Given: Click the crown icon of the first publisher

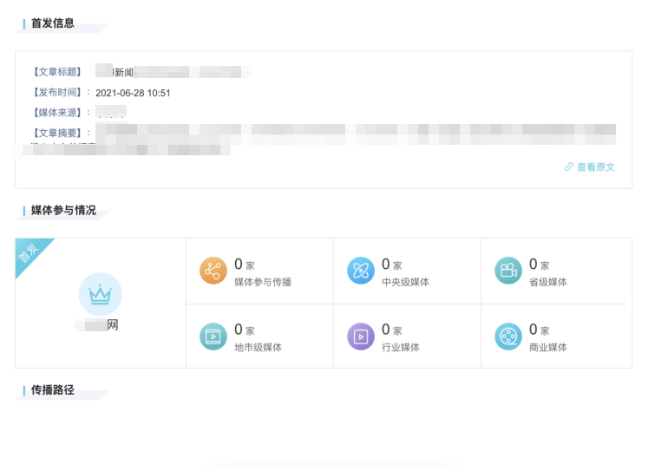Looking at the screenshot, I should [101, 294].
